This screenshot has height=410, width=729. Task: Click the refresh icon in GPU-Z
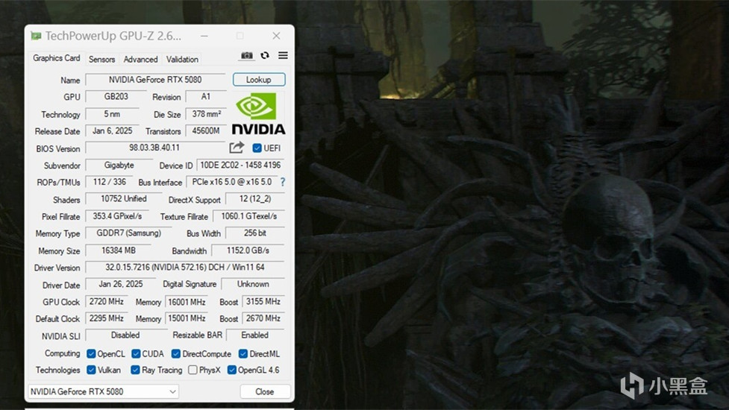coord(265,56)
